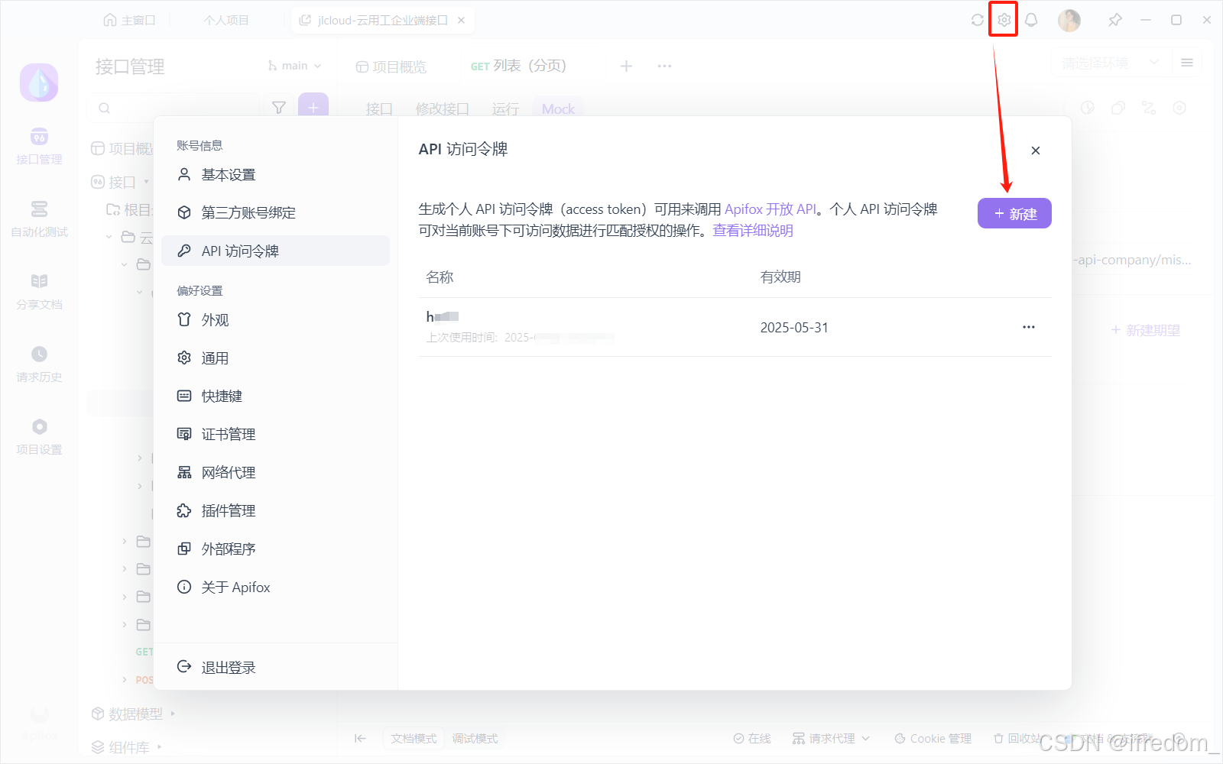This screenshot has height=764, width=1223.
Task: Expand the 请求代理 dropdown
Action: click(x=831, y=738)
